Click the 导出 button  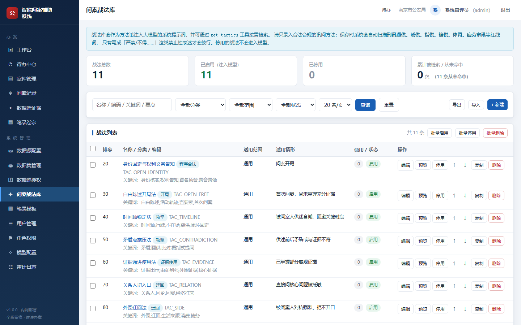click(x=457, y=105)
